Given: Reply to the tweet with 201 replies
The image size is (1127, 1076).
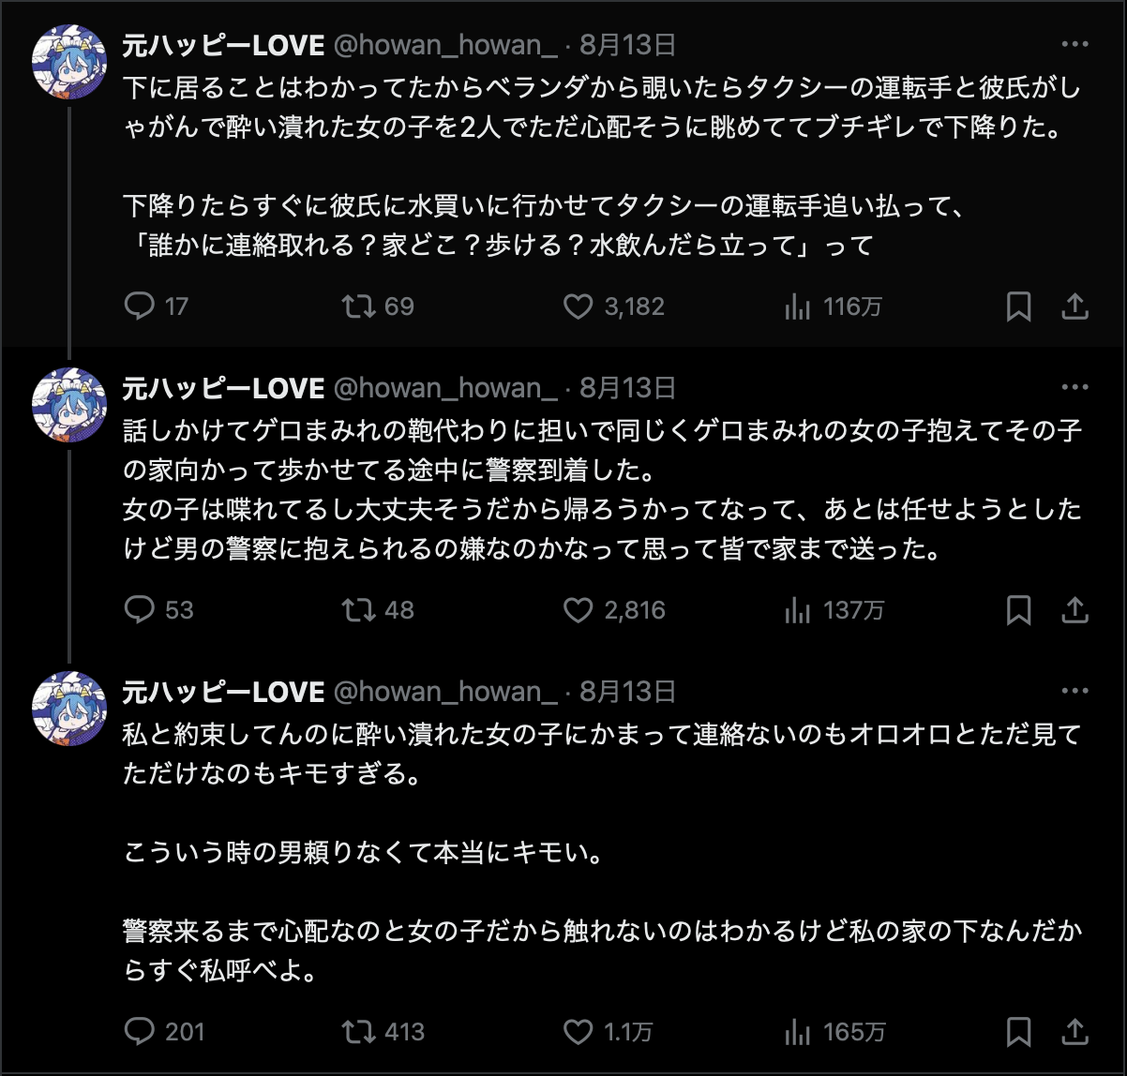Looking at the screenshot, I should tap(140, 1032).
